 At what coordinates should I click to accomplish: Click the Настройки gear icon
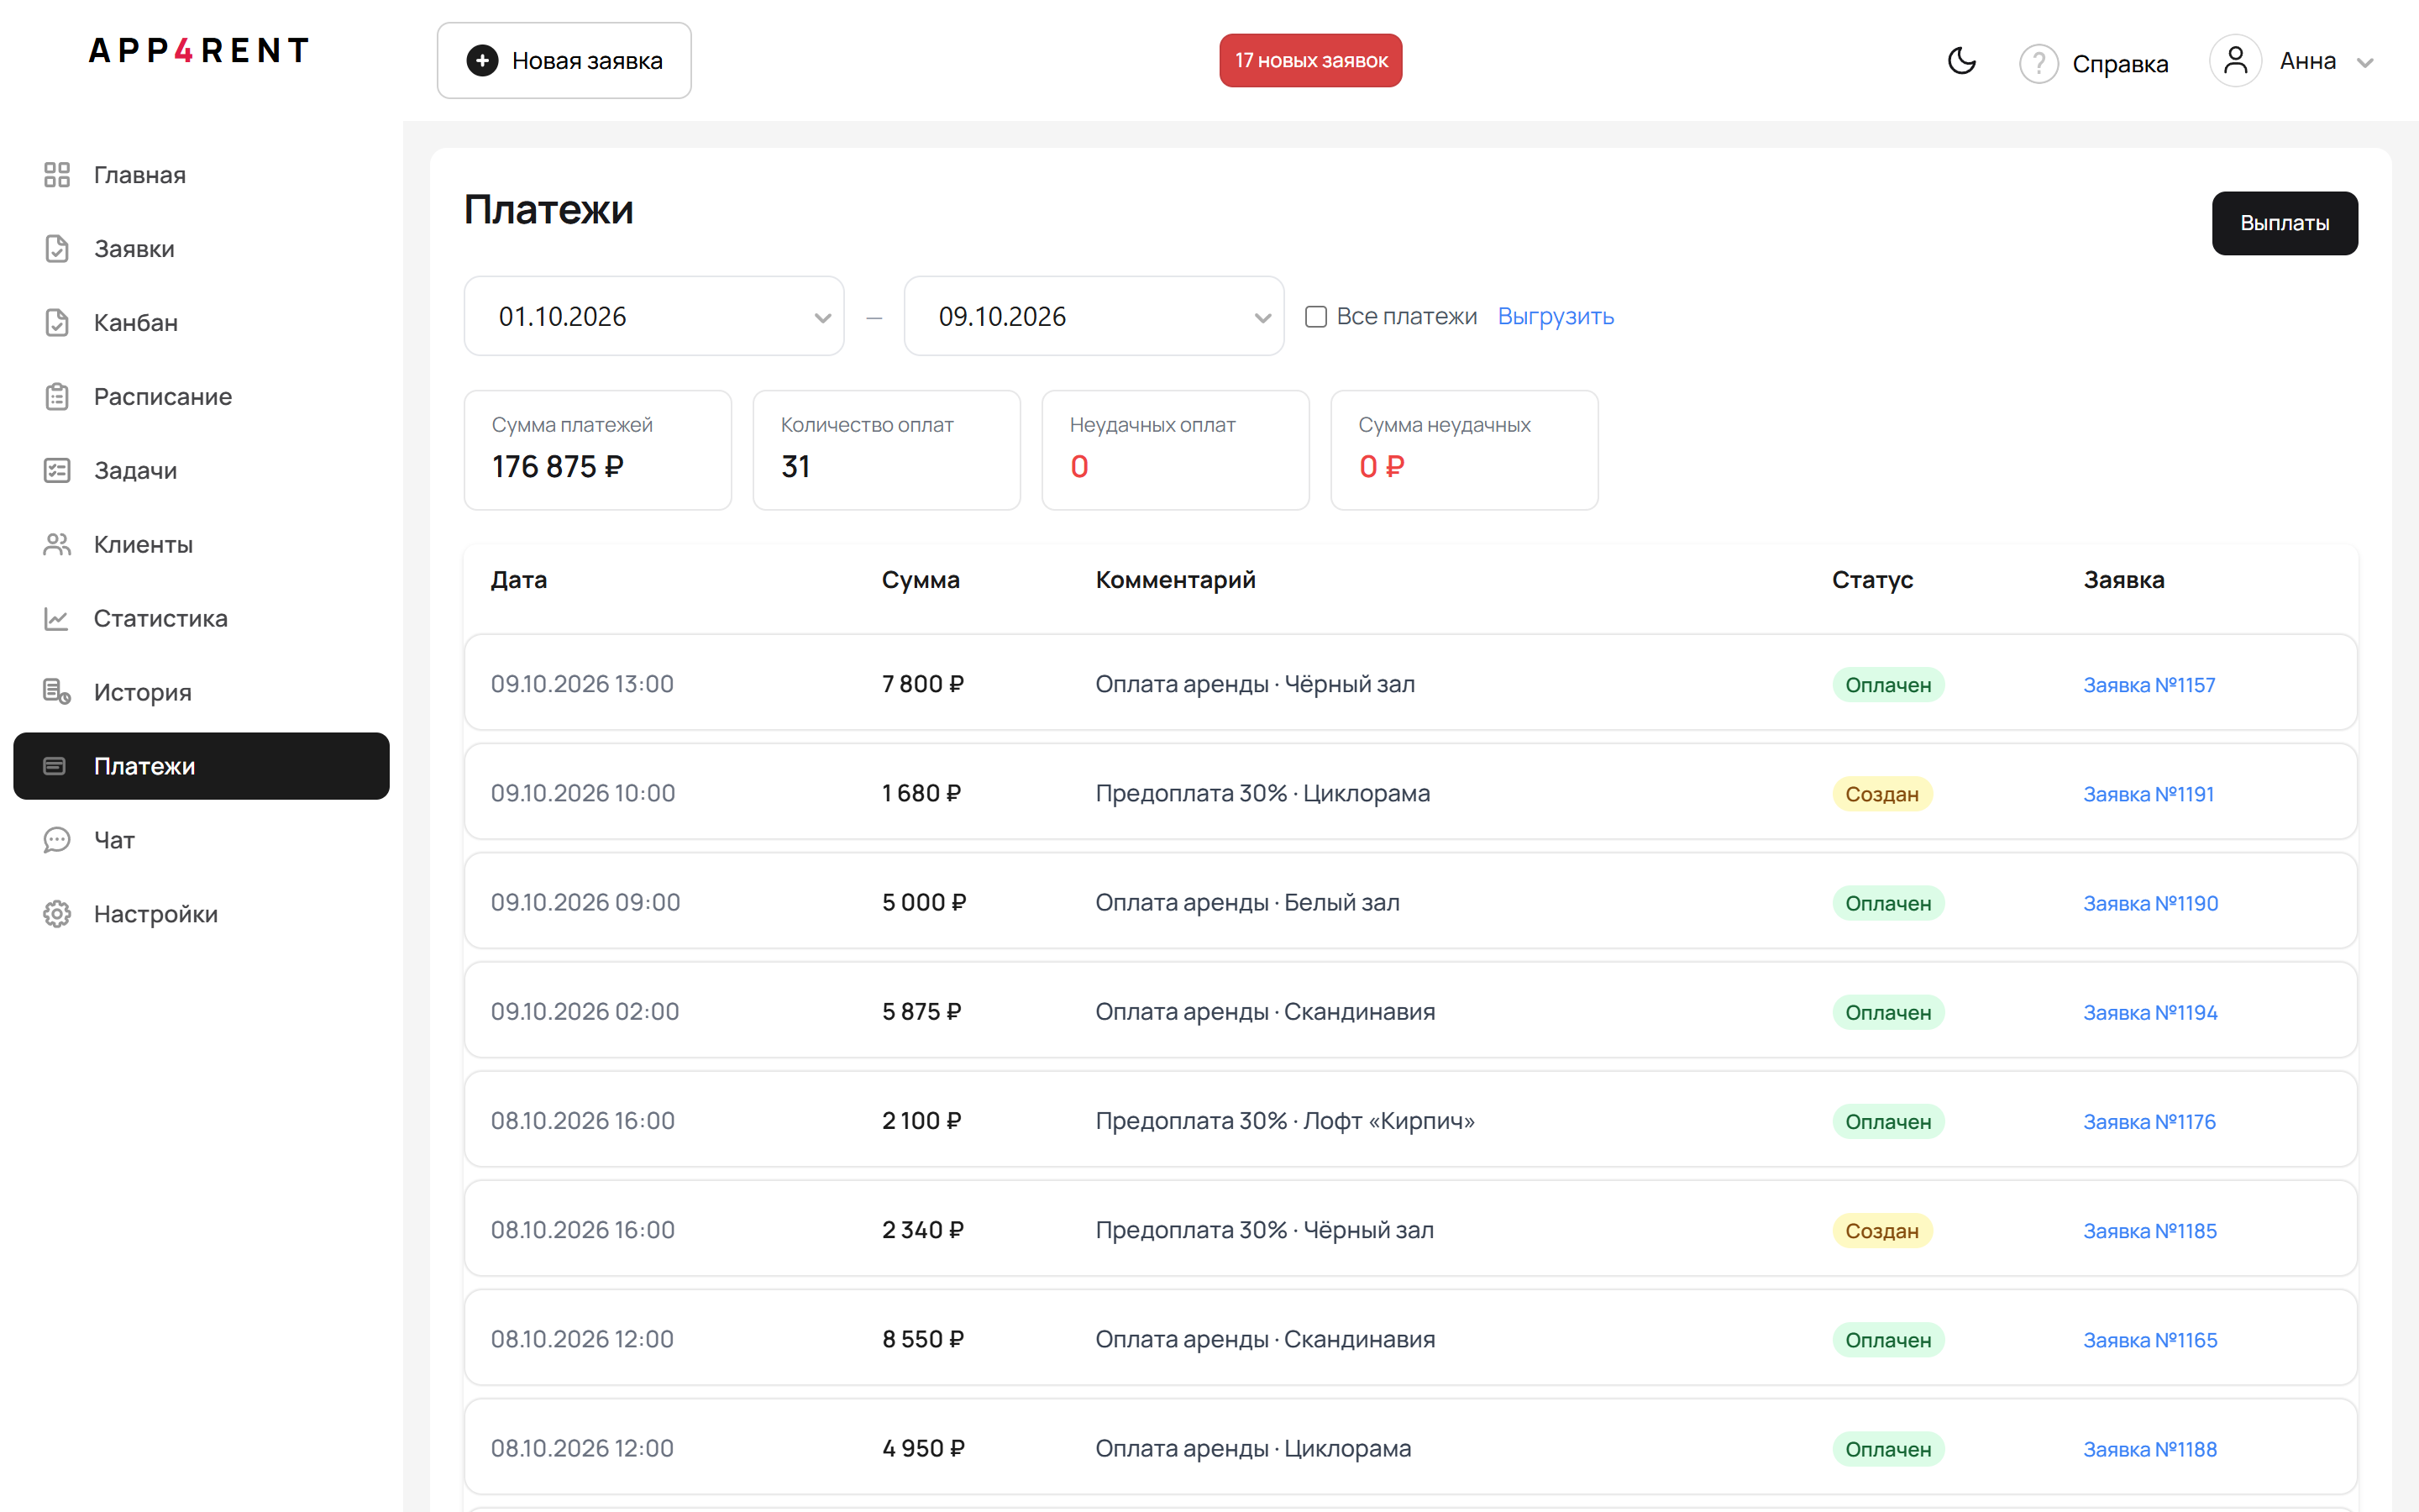point(57,914)
